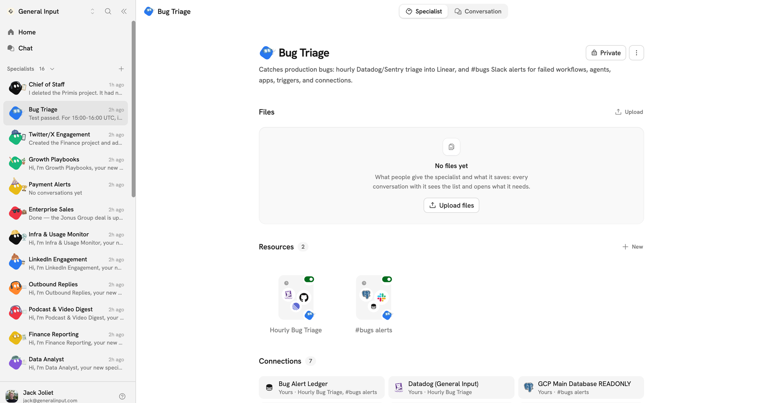Click the sidebar vertical scrollbar
The width and height of the screenshot is (759, 403).
[134, 109]
